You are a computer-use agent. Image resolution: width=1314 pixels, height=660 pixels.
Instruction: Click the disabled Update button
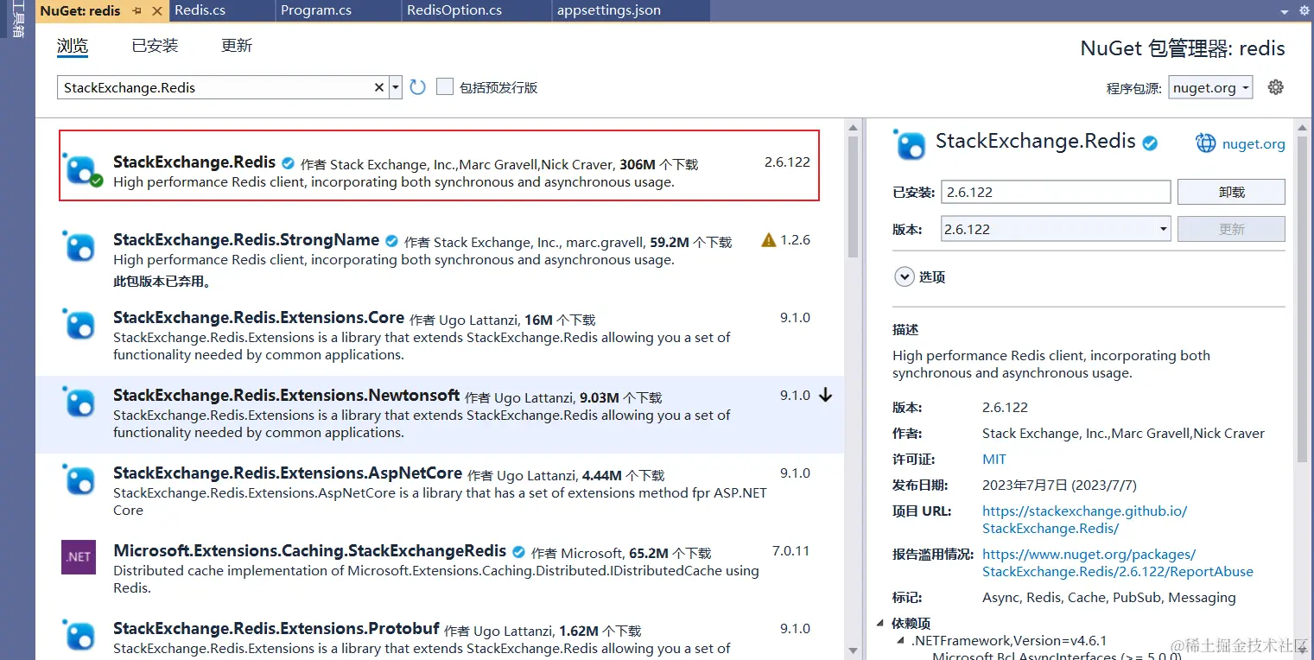pyautogui.click(x=1231, y=229)
